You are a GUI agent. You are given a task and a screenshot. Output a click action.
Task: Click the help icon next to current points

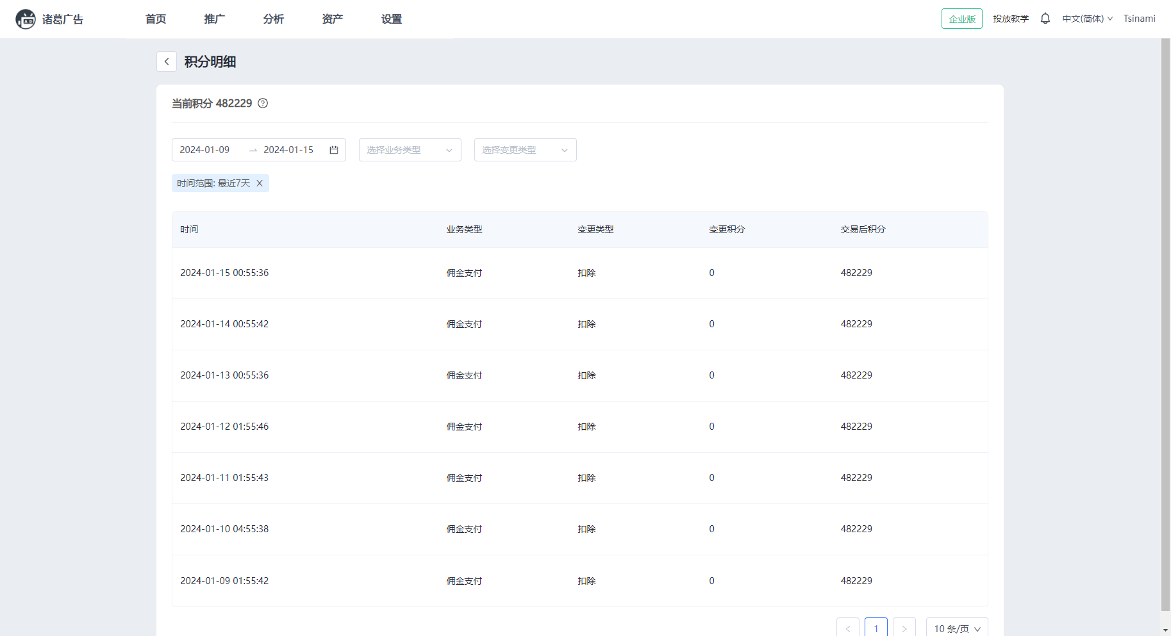tap(263, 103)
